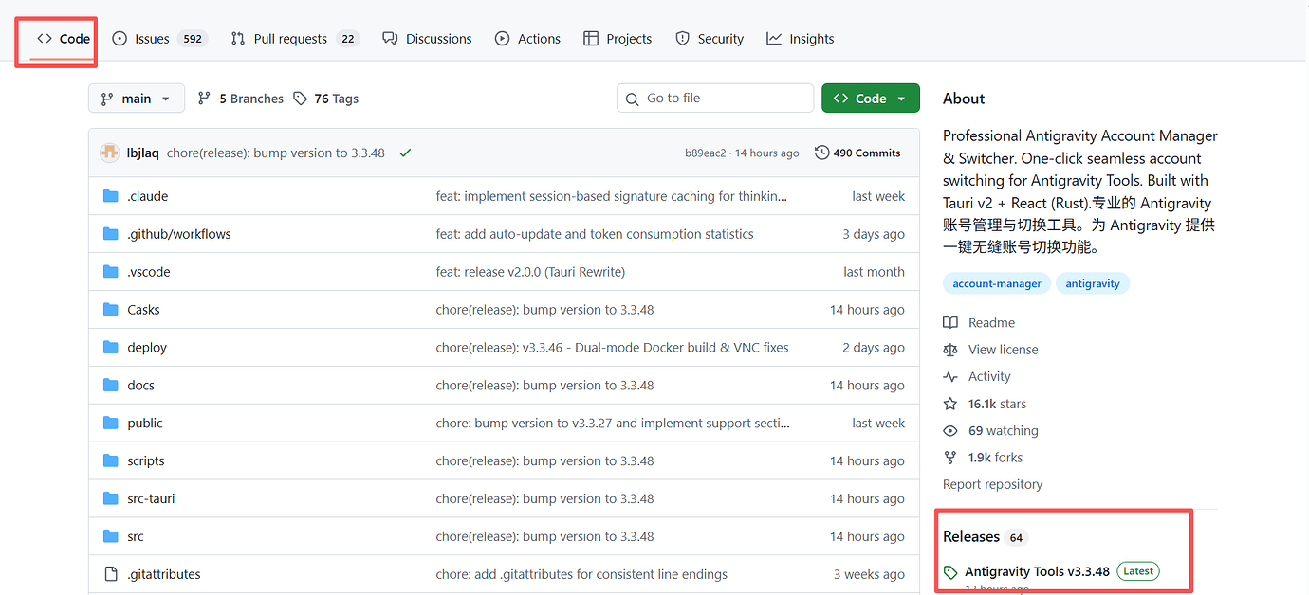View the 1.9k forks link
Viewport: 1309px width, 595px height.
(x=983, y=458)
